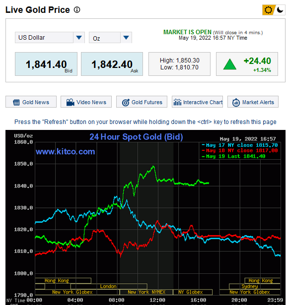Click the May 19 Last 1841.40 legend

click(x=233, y=156)
